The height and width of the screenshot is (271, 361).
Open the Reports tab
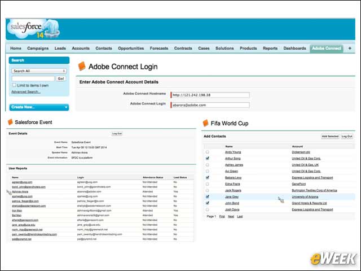270,48
